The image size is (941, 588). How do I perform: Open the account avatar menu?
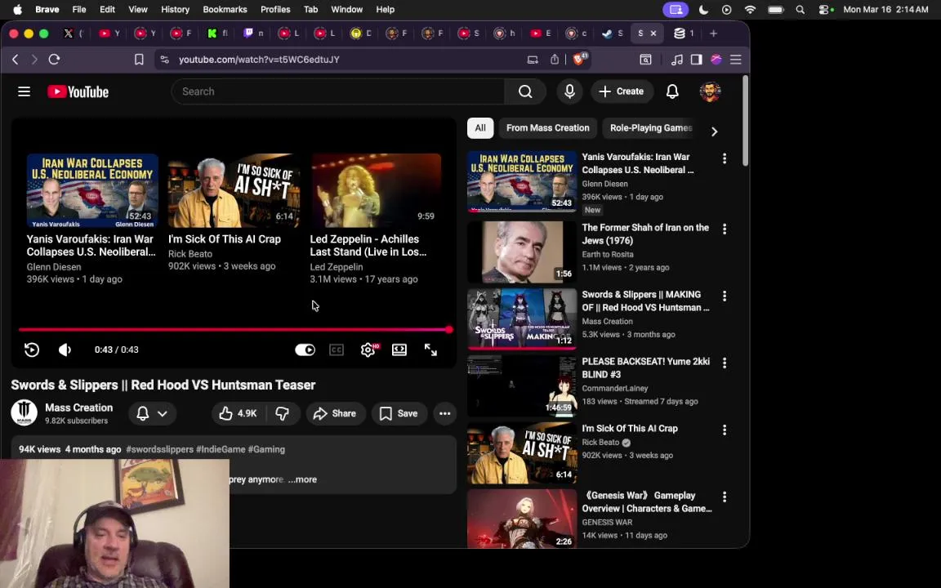[710, 91]
